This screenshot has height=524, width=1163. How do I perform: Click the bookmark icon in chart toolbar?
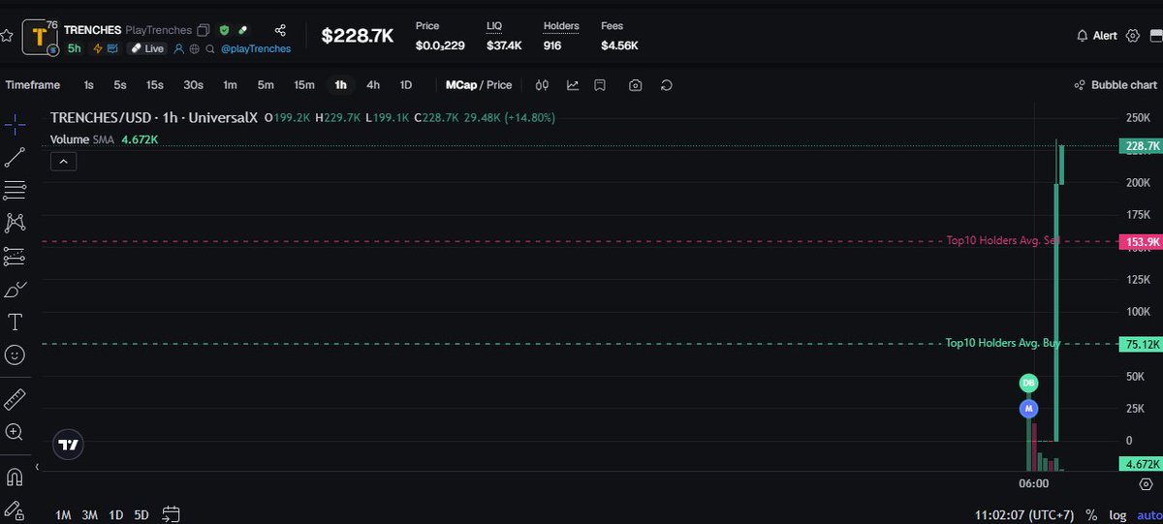coord(600,85)
